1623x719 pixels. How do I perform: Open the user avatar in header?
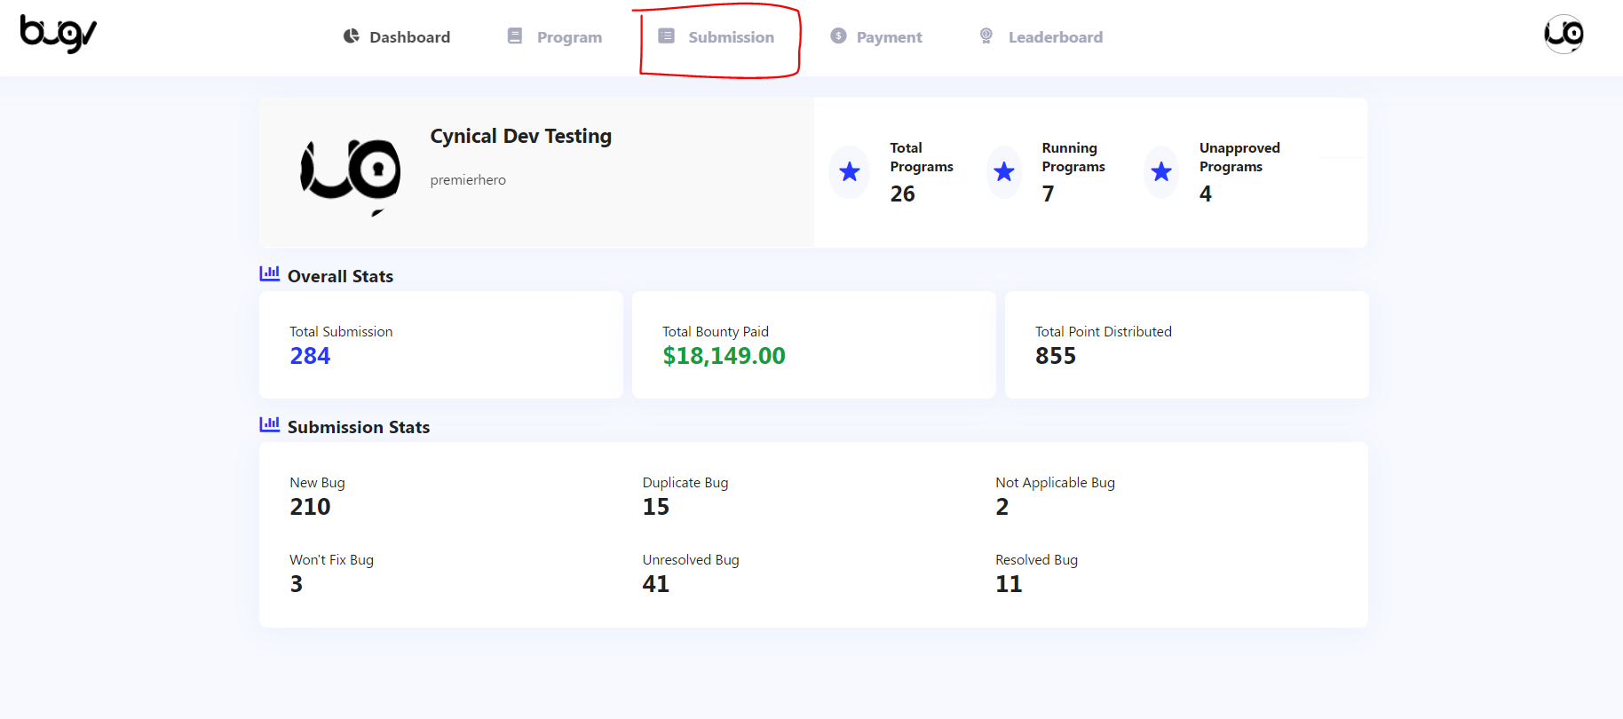[x=1564, y=35]
